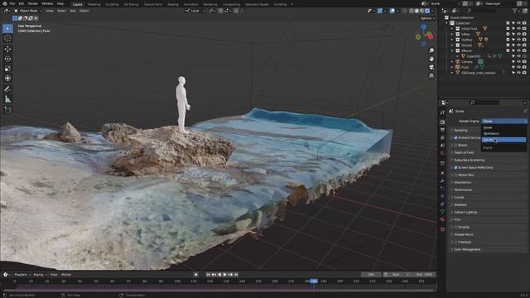Switch perspective/orthographic grid icon
The image size is (530, 298).
click(431, 75)
